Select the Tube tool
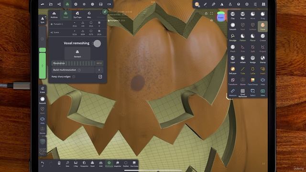This screenshot has width=306, height=172. pos(242,70)
